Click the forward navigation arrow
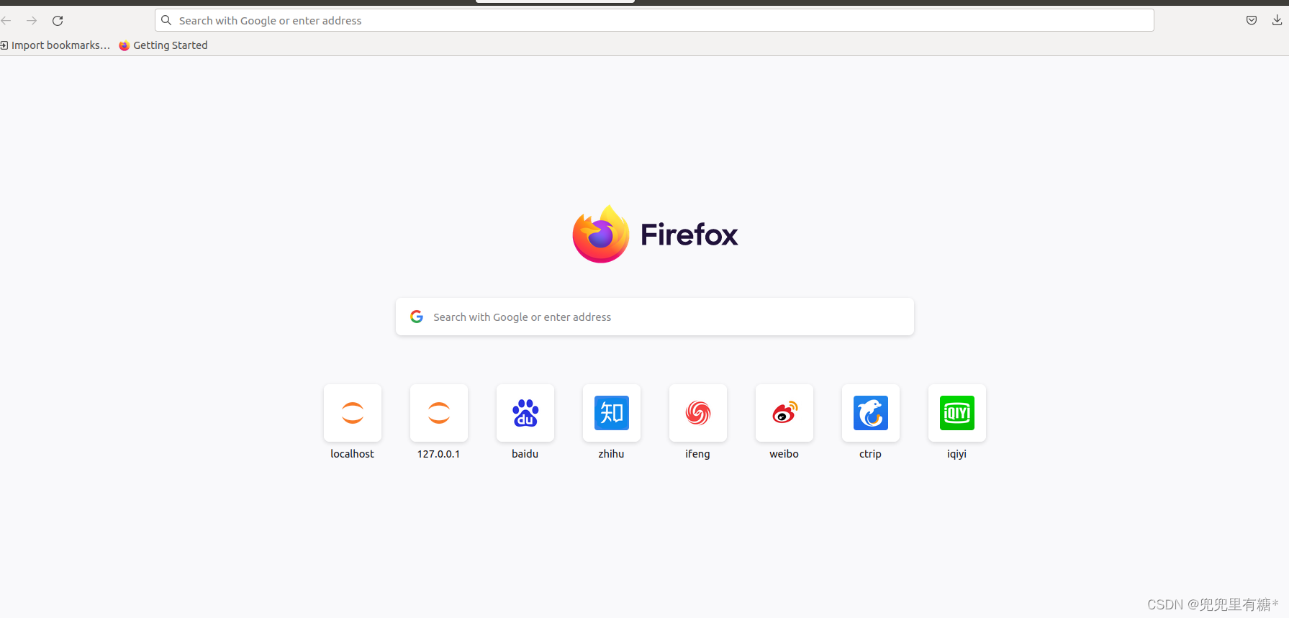The height and width of the screenshot is (618, 1289). 32,21
